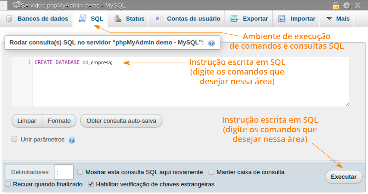
Task: Click inside the SQL query editor area
Action: pyautogui.click(x=191, y=82)
